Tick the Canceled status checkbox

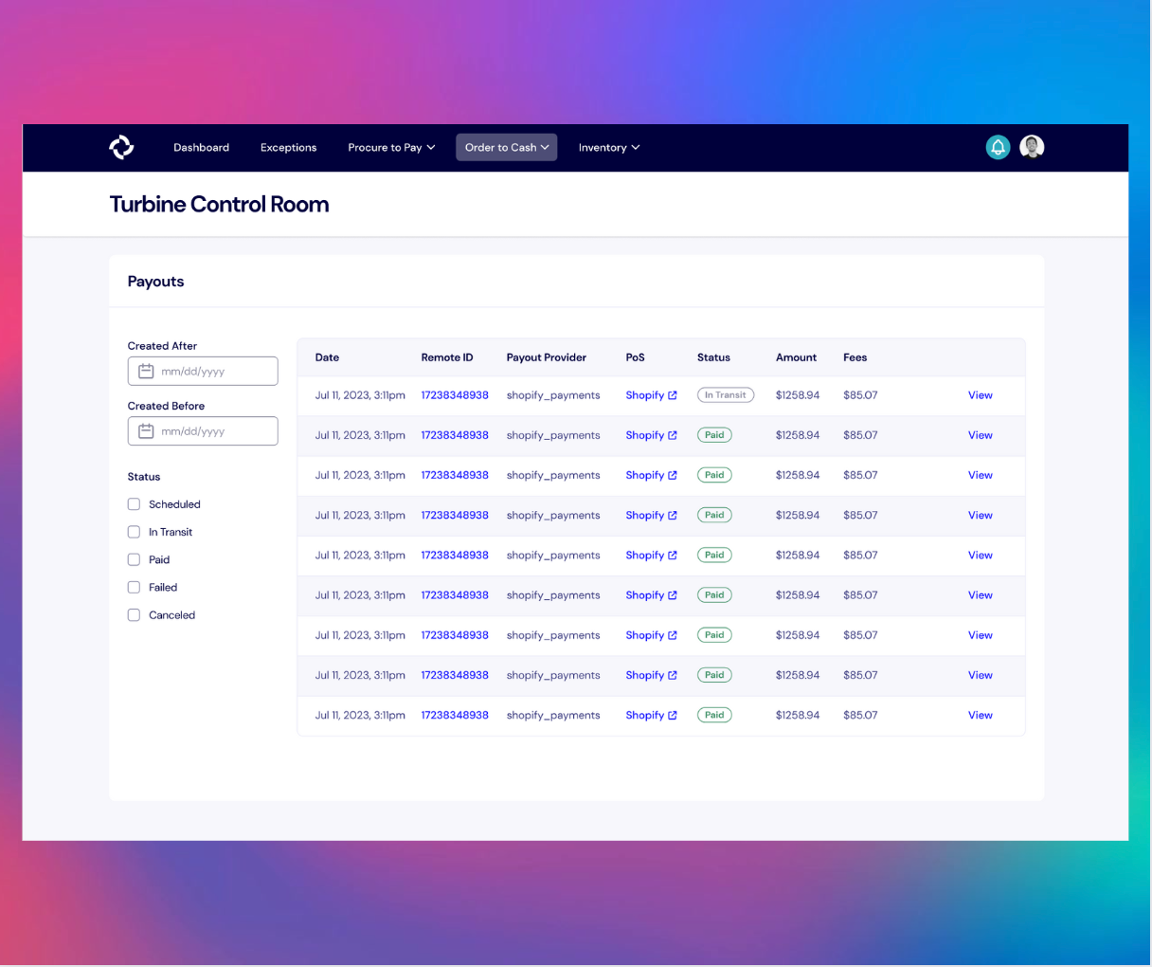134,615
